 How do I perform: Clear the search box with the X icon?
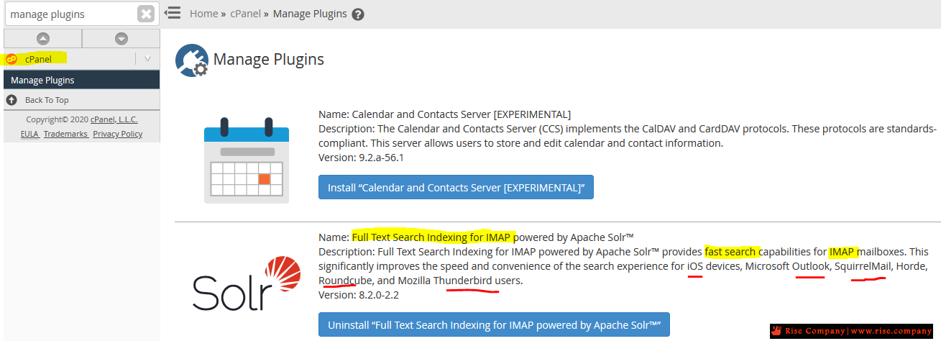pyautogui.click(x=146, y=14)
